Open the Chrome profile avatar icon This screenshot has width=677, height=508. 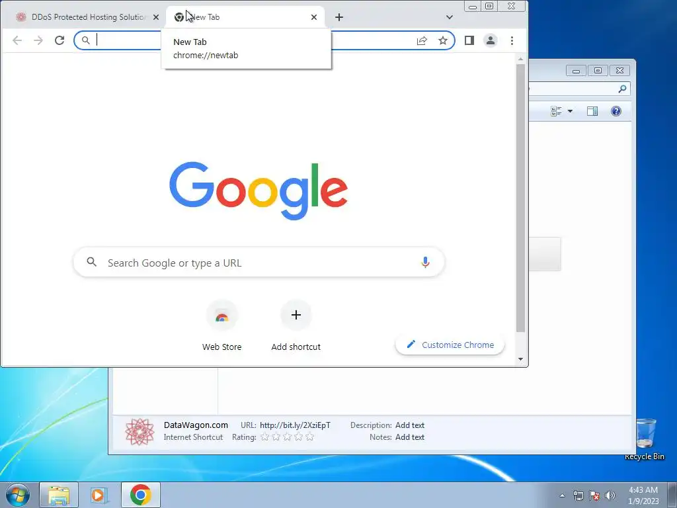pyautogui.click(x=491, y=40)
